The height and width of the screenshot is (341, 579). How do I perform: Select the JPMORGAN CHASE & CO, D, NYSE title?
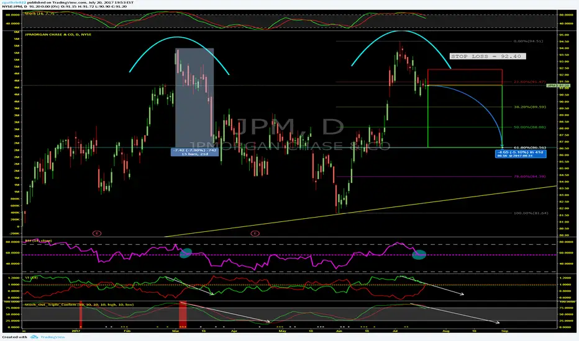click(x=58, y=34)
